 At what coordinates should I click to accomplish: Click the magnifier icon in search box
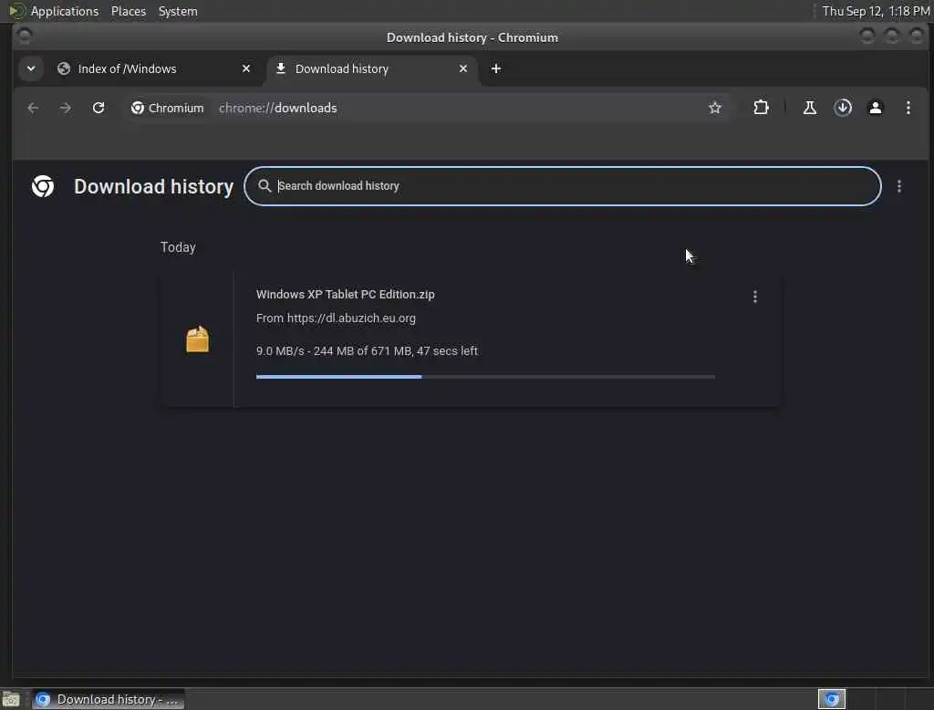click(265, 186)
